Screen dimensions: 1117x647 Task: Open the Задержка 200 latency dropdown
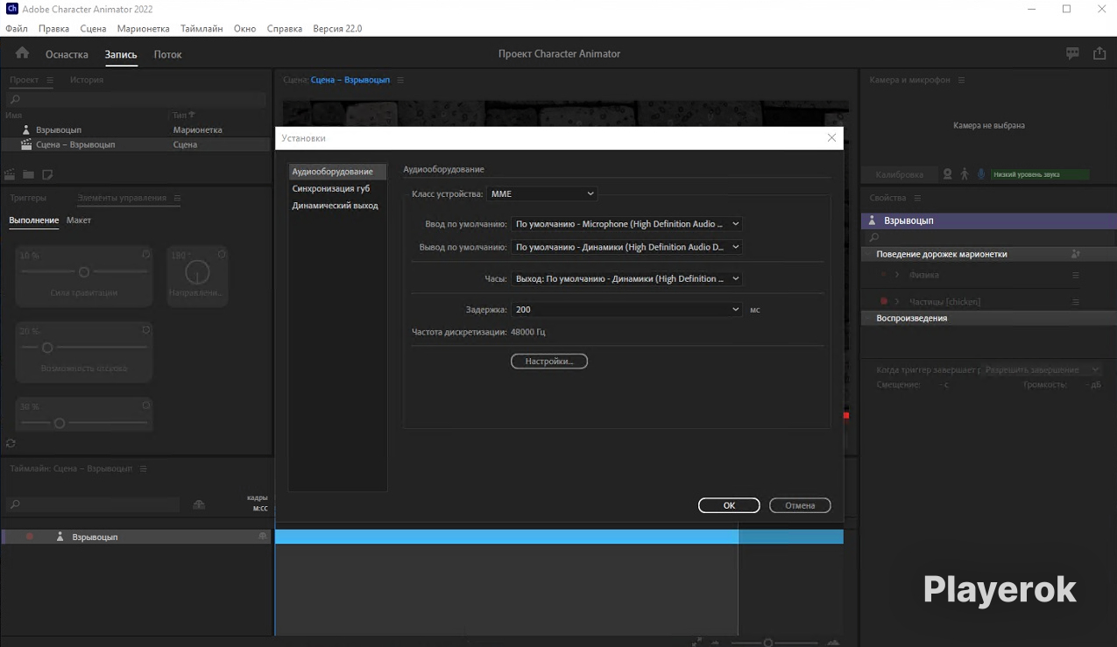pos(626,309)
